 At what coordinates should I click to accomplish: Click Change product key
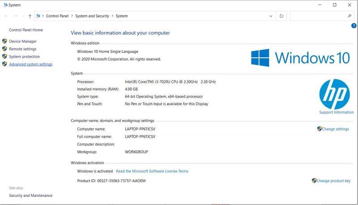pyautogui.click(x=333, y=181)
